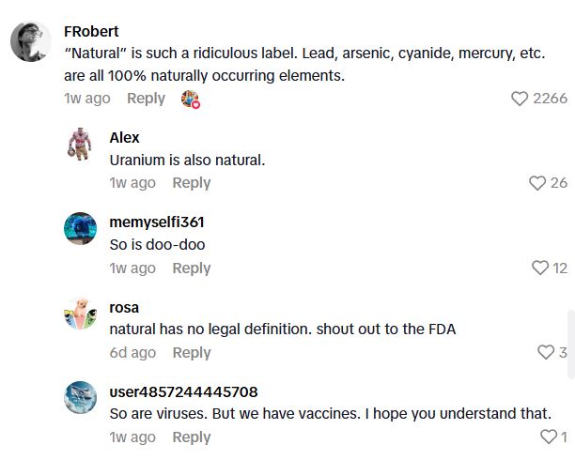The image size is (575, 460).
Task: Open Alex's avatar
Action: click(81, 144)
